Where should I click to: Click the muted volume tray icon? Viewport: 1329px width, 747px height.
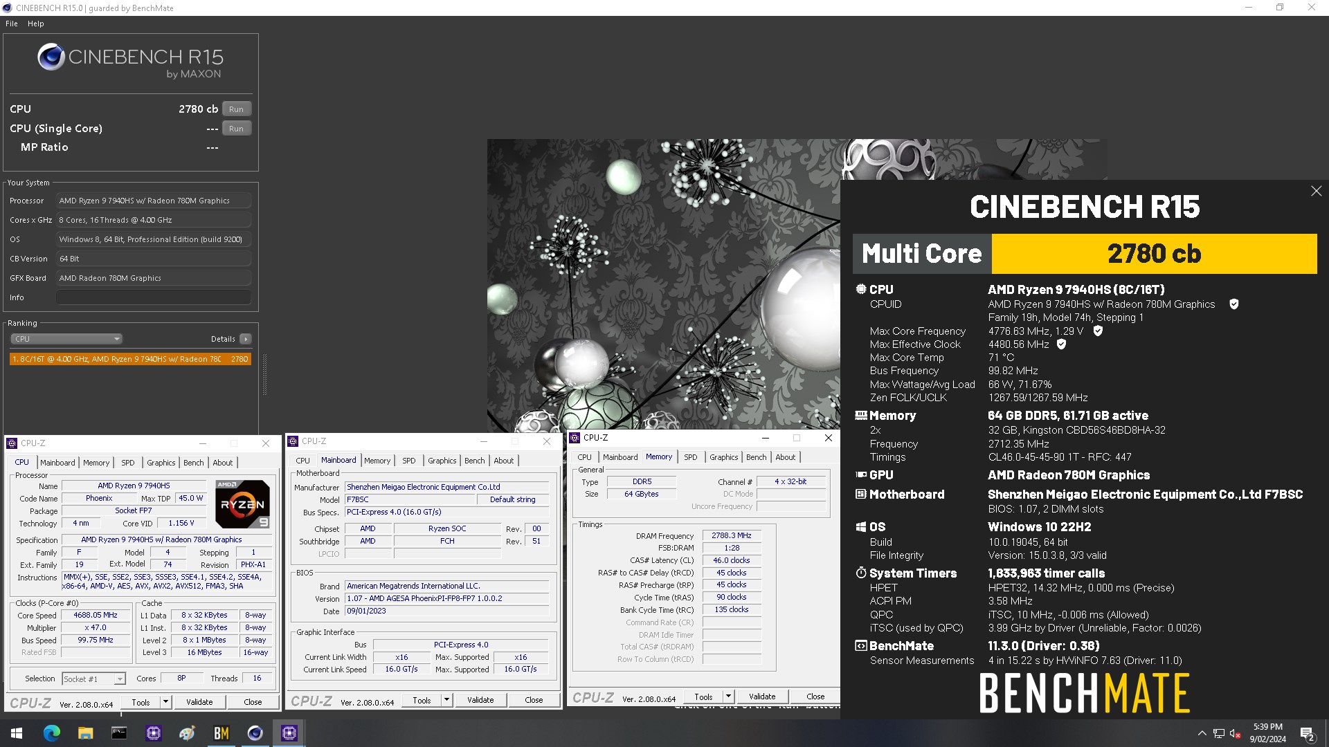click(x=1236, y=733)
